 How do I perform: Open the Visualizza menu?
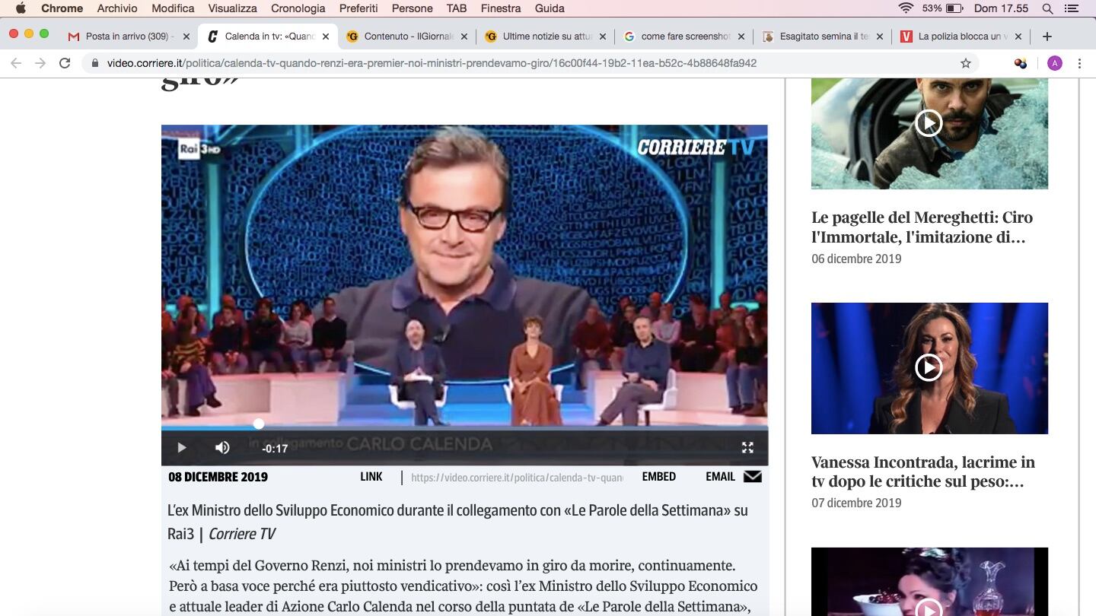[x=232, y=8]
